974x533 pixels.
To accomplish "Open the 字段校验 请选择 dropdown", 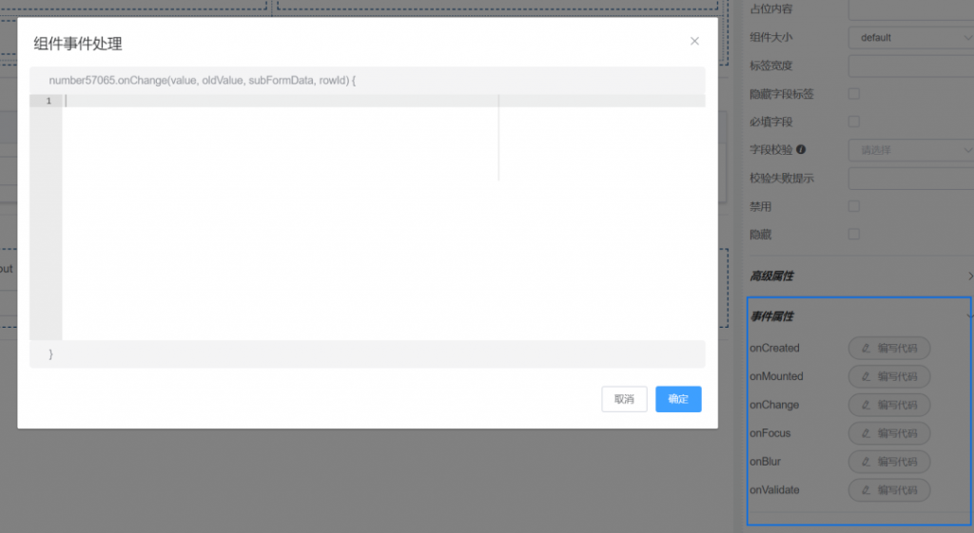I will coord(910,150).
